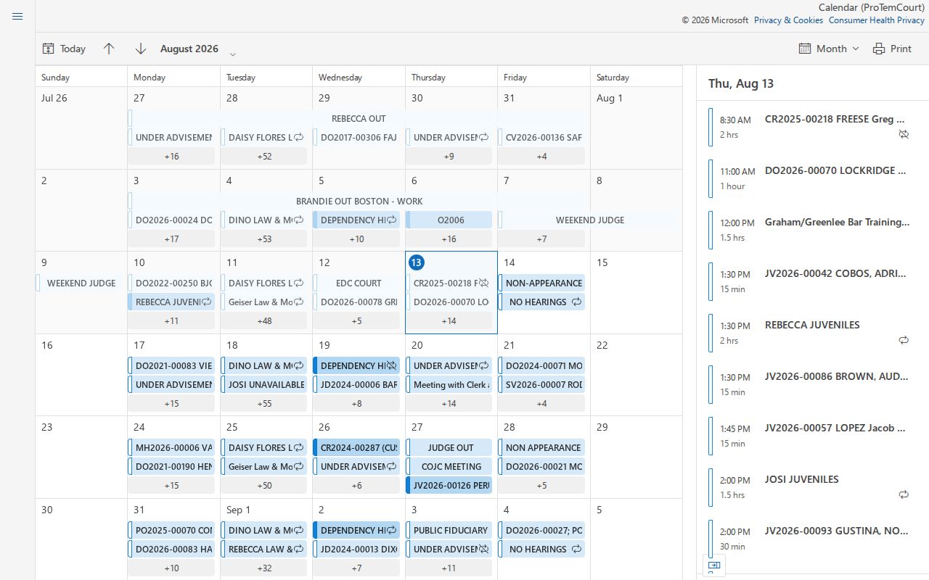
Task: Open the Month view dropdown
Action: 829,49
